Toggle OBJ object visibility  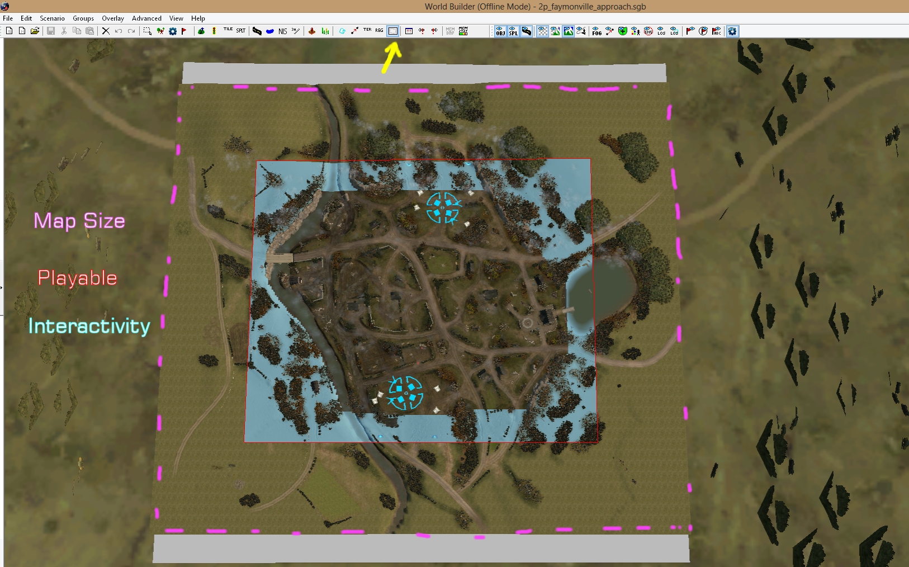(x=500, y=31)
